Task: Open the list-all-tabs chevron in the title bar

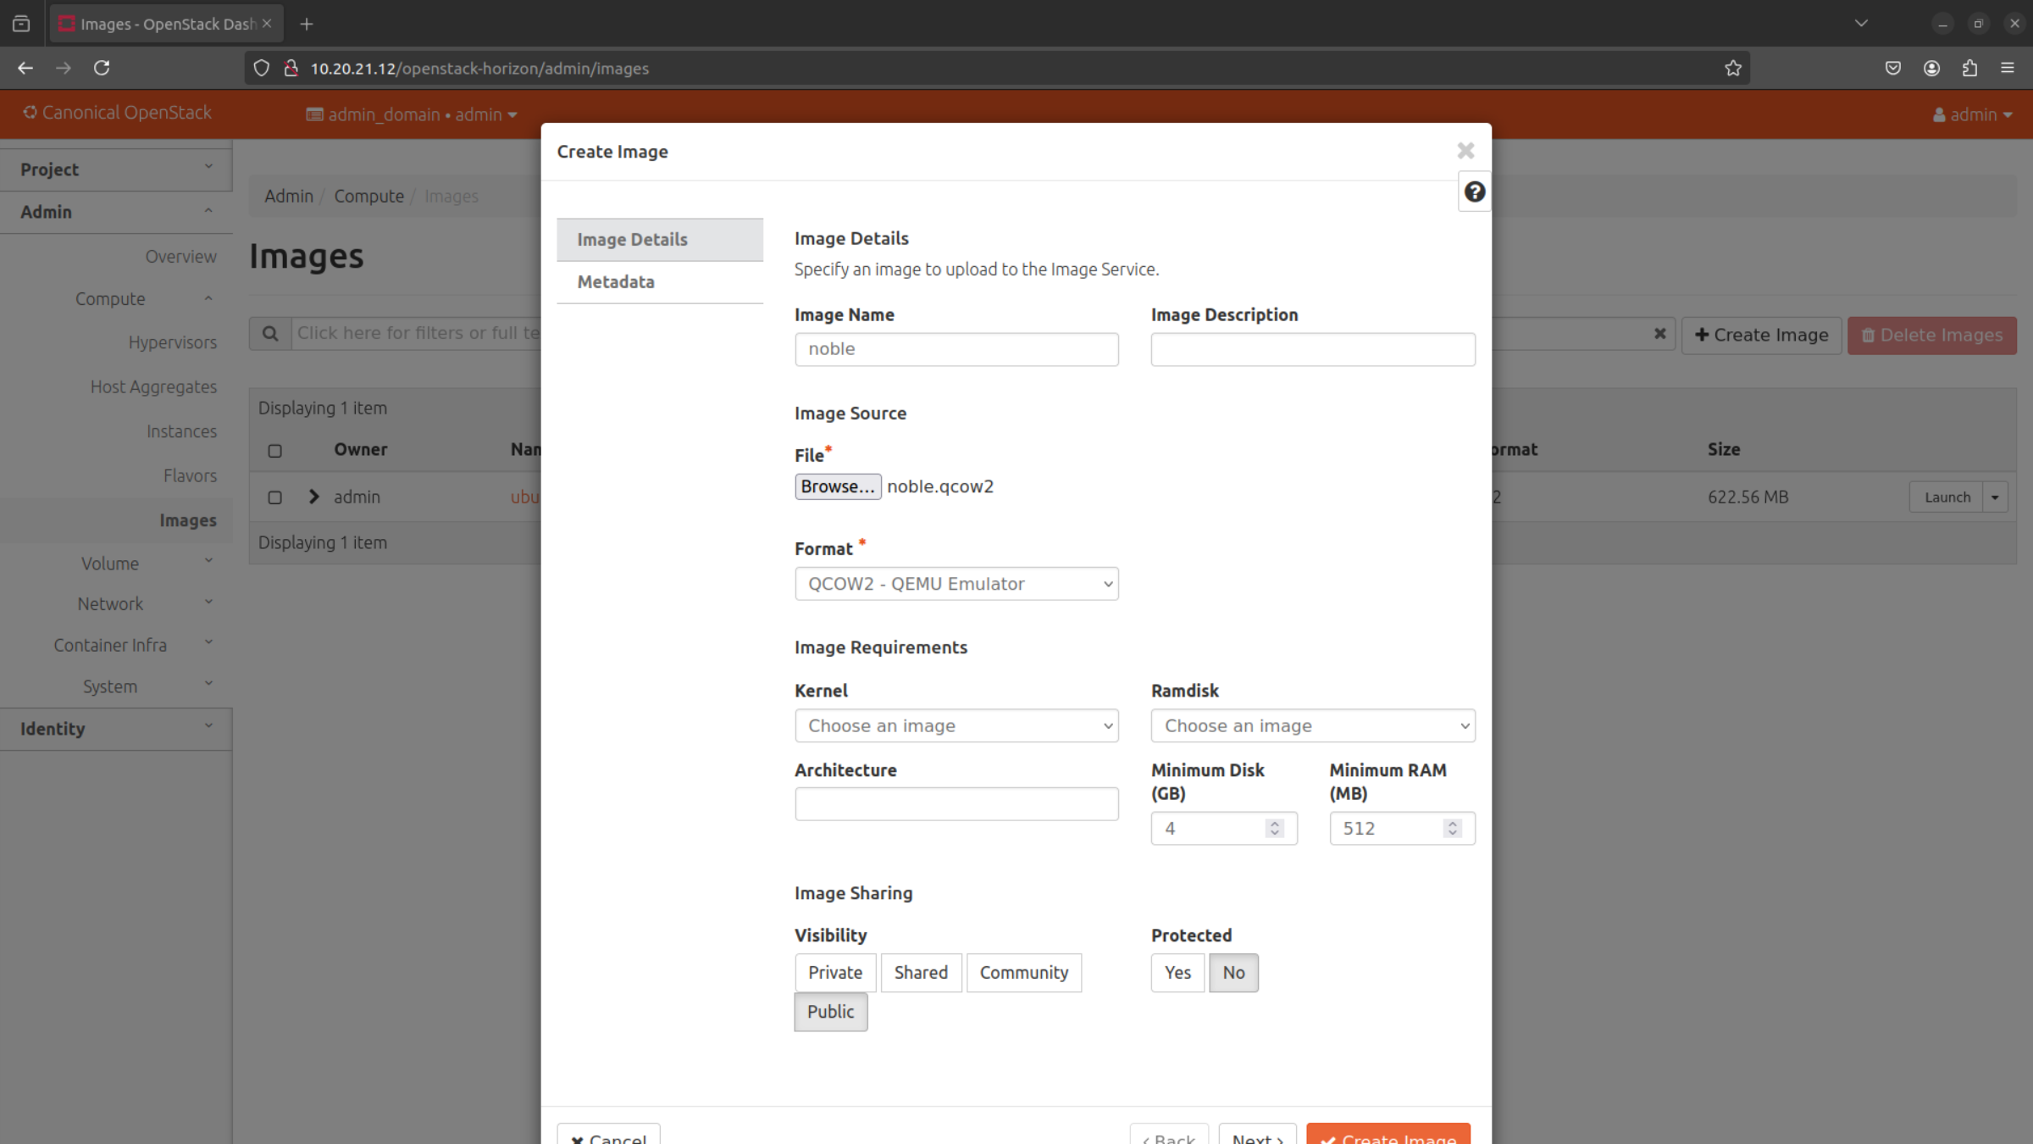Action: [x=1861, y=23]
